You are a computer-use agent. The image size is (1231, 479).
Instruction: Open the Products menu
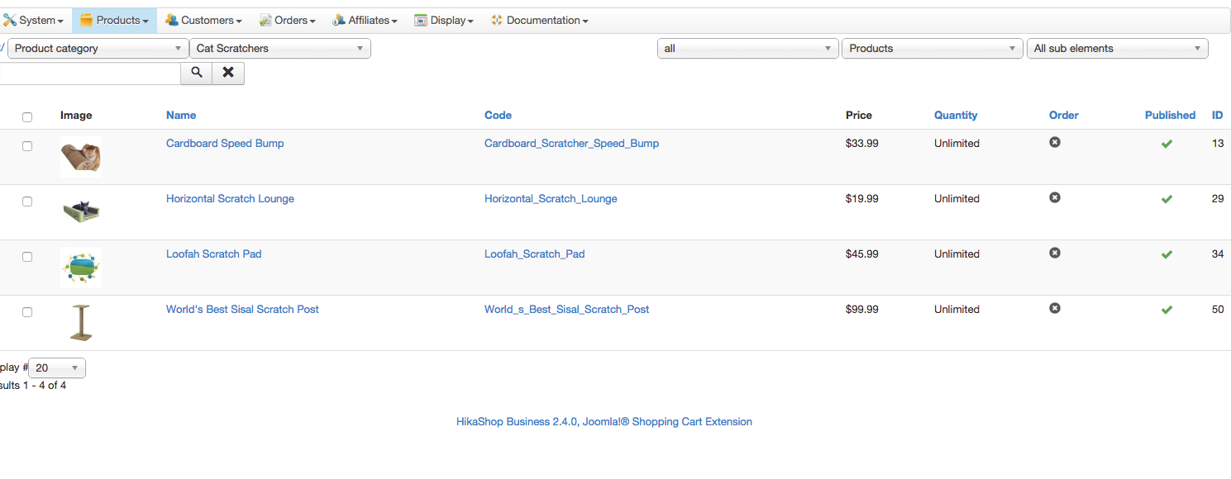click(114, 21)
